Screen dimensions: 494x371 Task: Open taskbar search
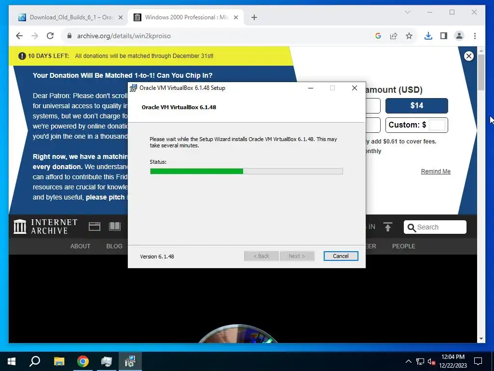(x=35, y=361)
